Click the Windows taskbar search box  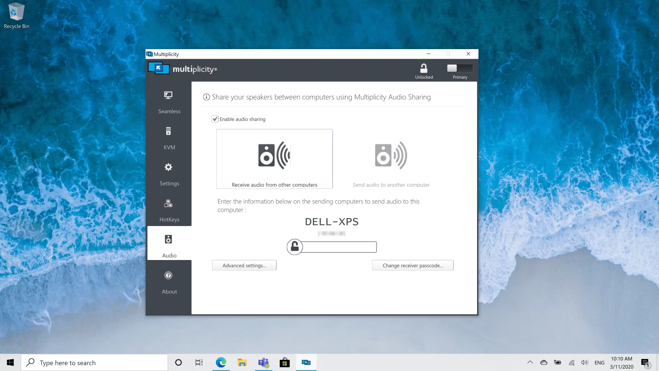[94, 362]
